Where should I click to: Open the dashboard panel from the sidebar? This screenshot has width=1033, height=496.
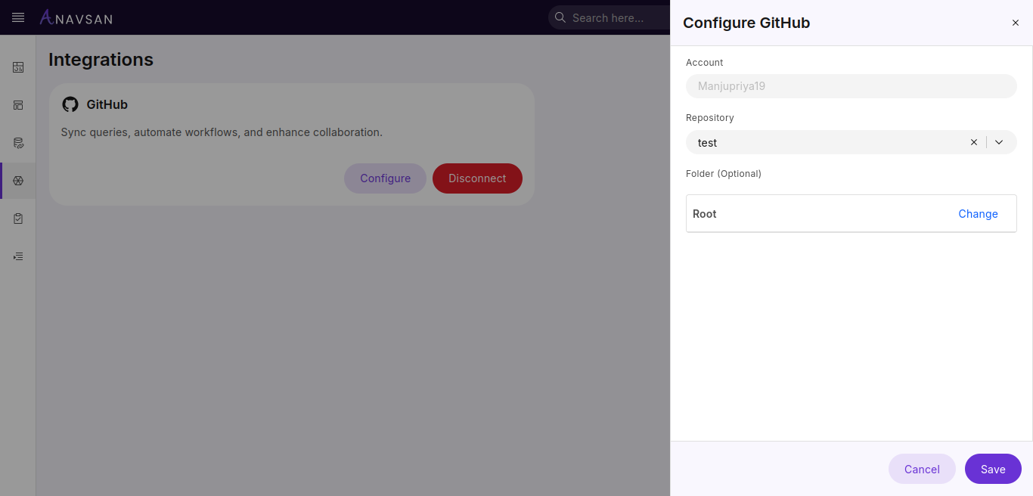point(17,67)
